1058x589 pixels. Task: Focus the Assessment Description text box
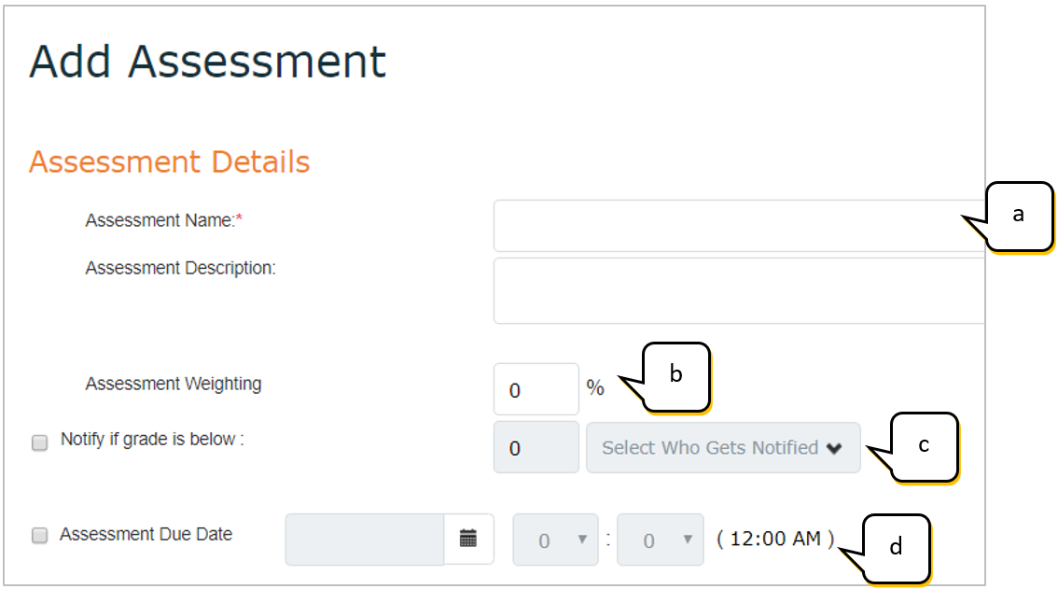[737, 291]
